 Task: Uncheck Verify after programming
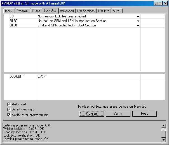[9, 115]
